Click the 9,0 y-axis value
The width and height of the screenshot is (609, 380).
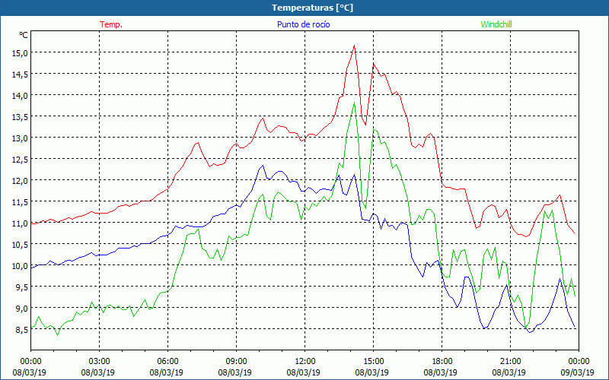(x=21, y=309)
